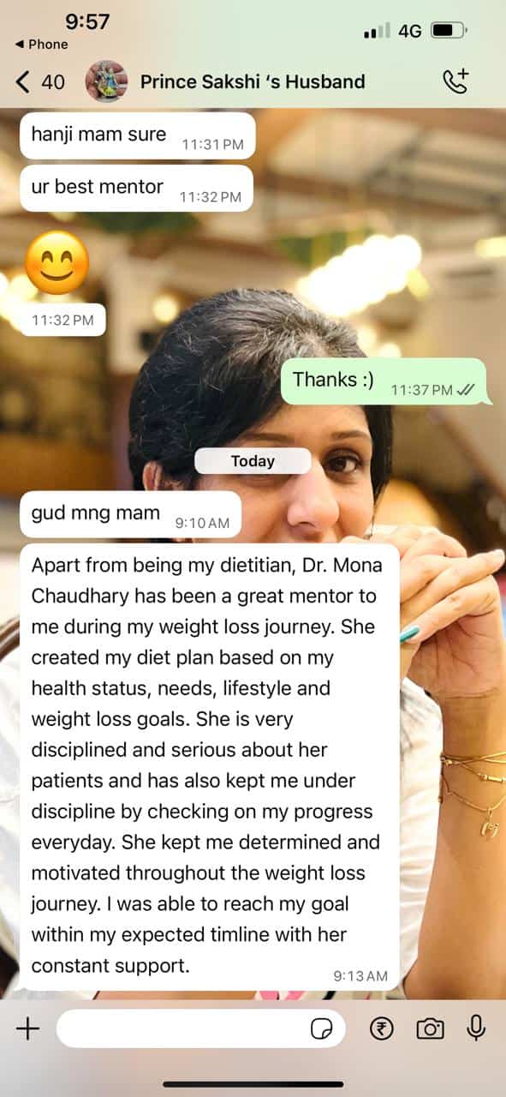Tap the 'ur best mentor' message bubble
Image resolution: width=506 pixels, height=1097 pixels.
(136, 188)
